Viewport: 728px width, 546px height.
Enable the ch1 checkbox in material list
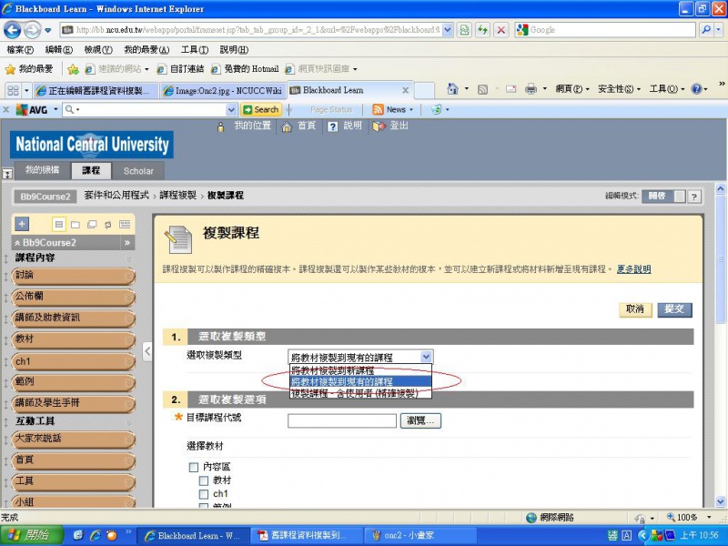point(204,494)
